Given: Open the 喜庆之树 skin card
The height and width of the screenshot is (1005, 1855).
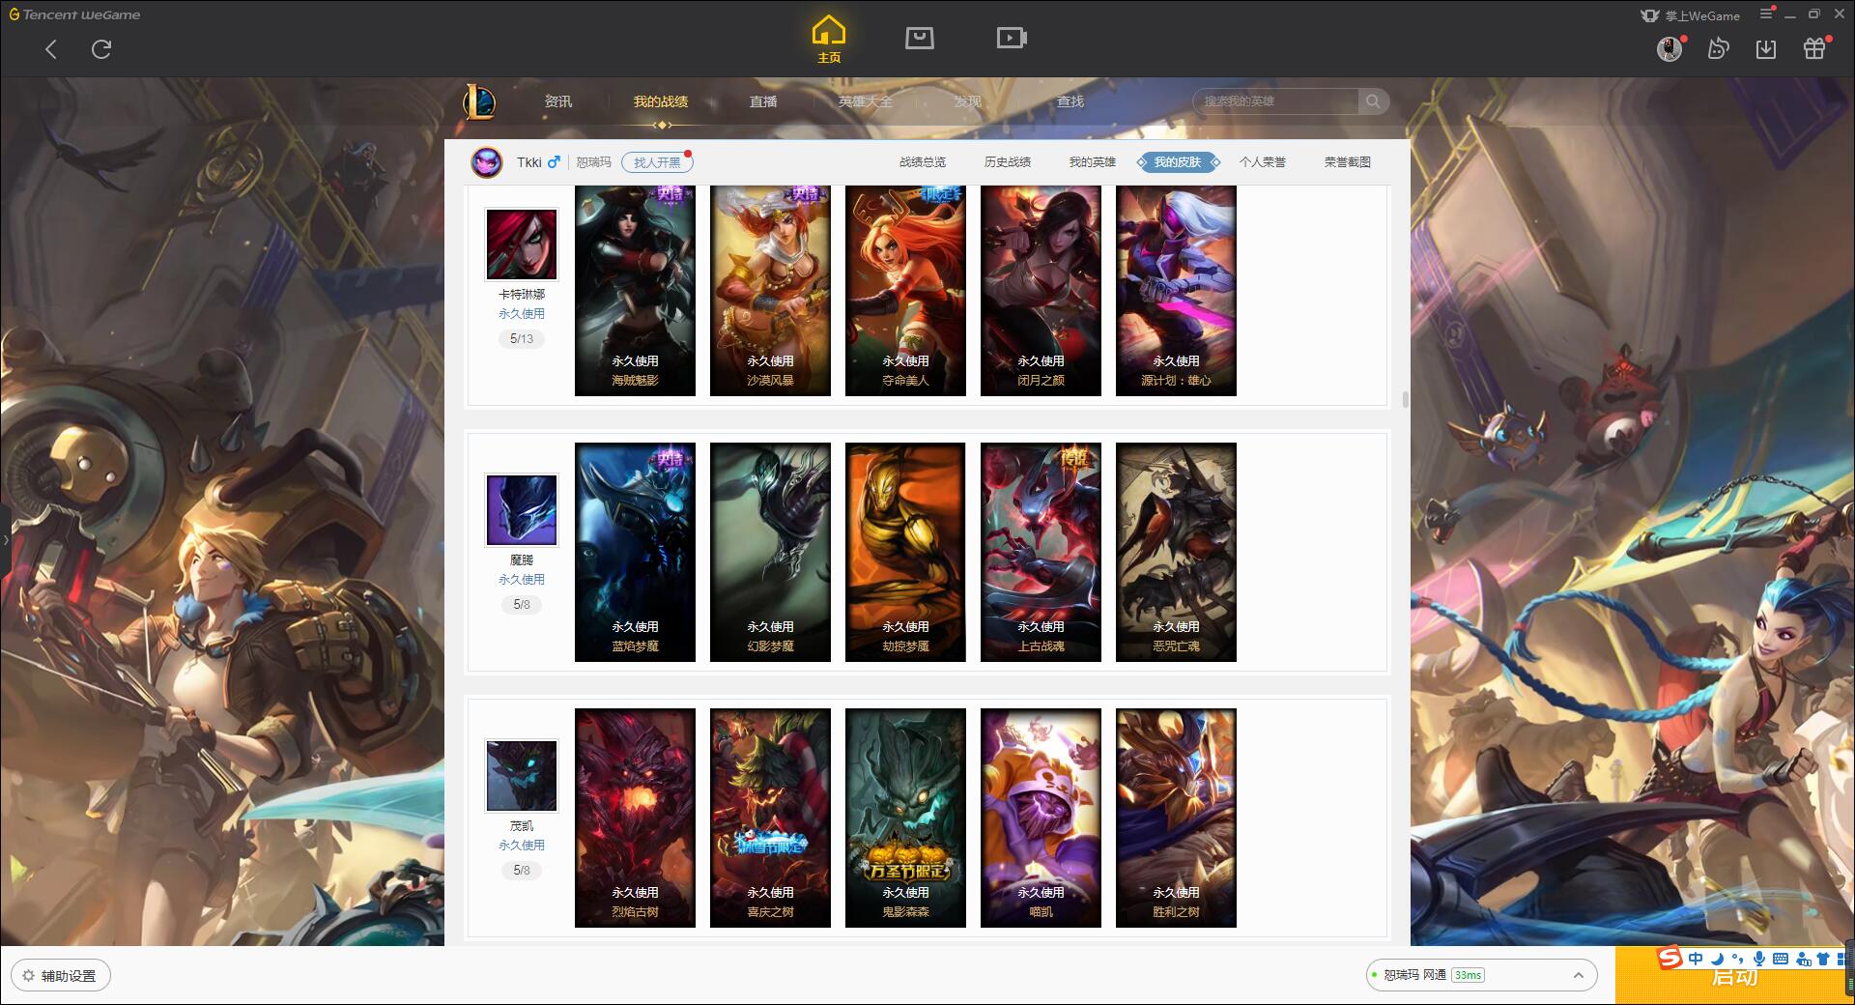Looking at the screenshot, I should click(x=770, y=818).
